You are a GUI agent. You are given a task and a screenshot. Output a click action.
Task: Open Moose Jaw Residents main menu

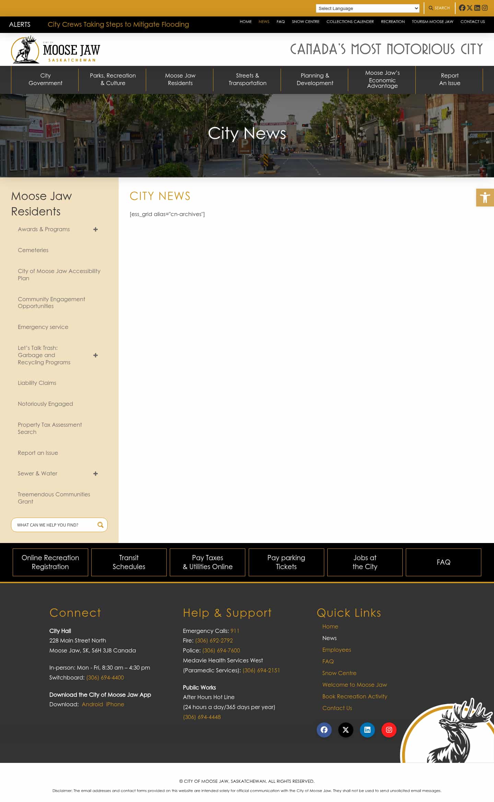(x=180, y=80)
